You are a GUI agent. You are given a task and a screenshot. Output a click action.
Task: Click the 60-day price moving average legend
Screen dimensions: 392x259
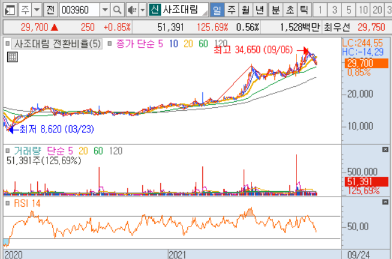click(204, 44)
